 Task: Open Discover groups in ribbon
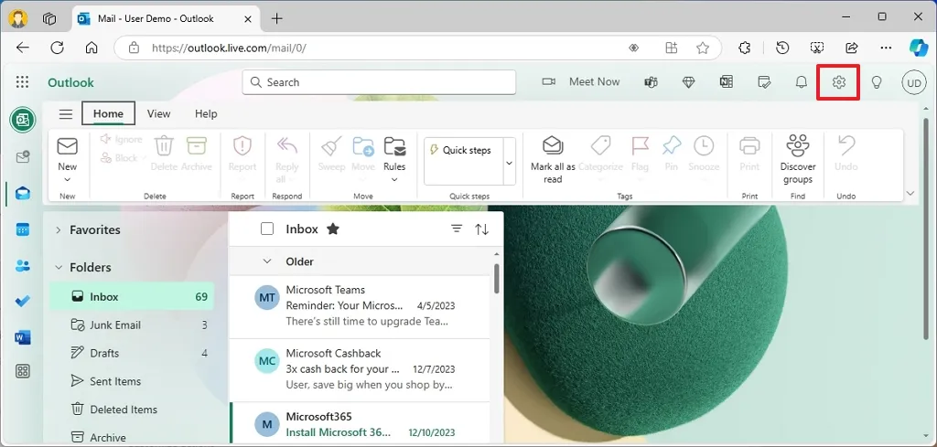tap(797, 146)
